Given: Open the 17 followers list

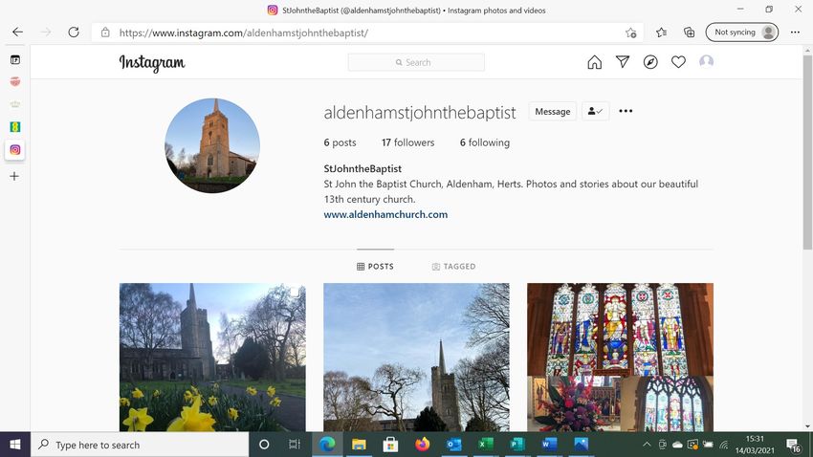Looking at the screenshot, I should click(408, 142).
